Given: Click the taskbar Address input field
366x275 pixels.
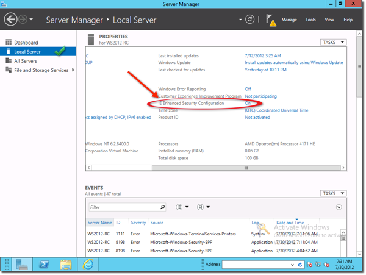Looking at the screenshot, I should [256, 265].
